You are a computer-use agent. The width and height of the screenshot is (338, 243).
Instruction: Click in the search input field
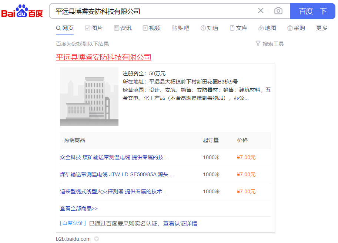(x=152, y=11)
